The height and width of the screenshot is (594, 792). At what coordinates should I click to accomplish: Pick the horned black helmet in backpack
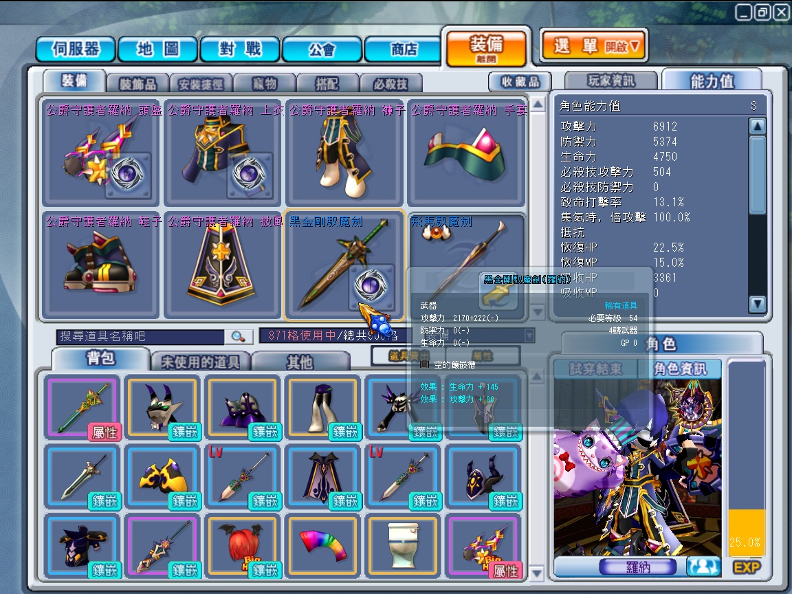(x=163, y=407)
